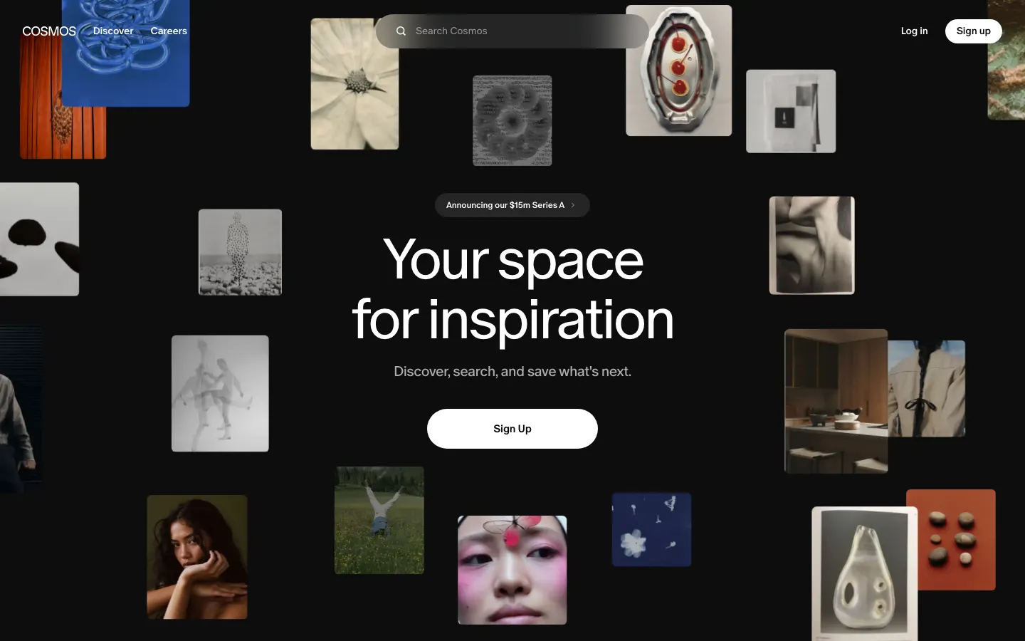
Task: Open the handstand in meadow photo
Action: [379, 520]
